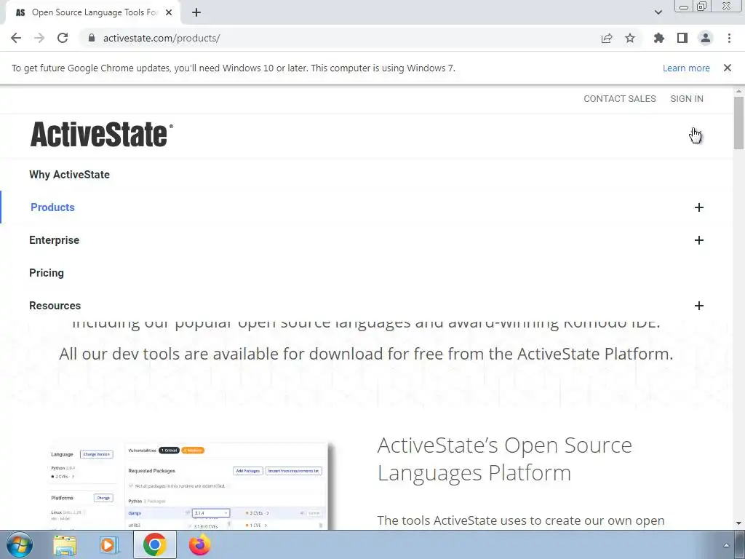This screenshot has height=559, width=745.
Task: Open Chrome three-dot menu
Action: (729, 38)
